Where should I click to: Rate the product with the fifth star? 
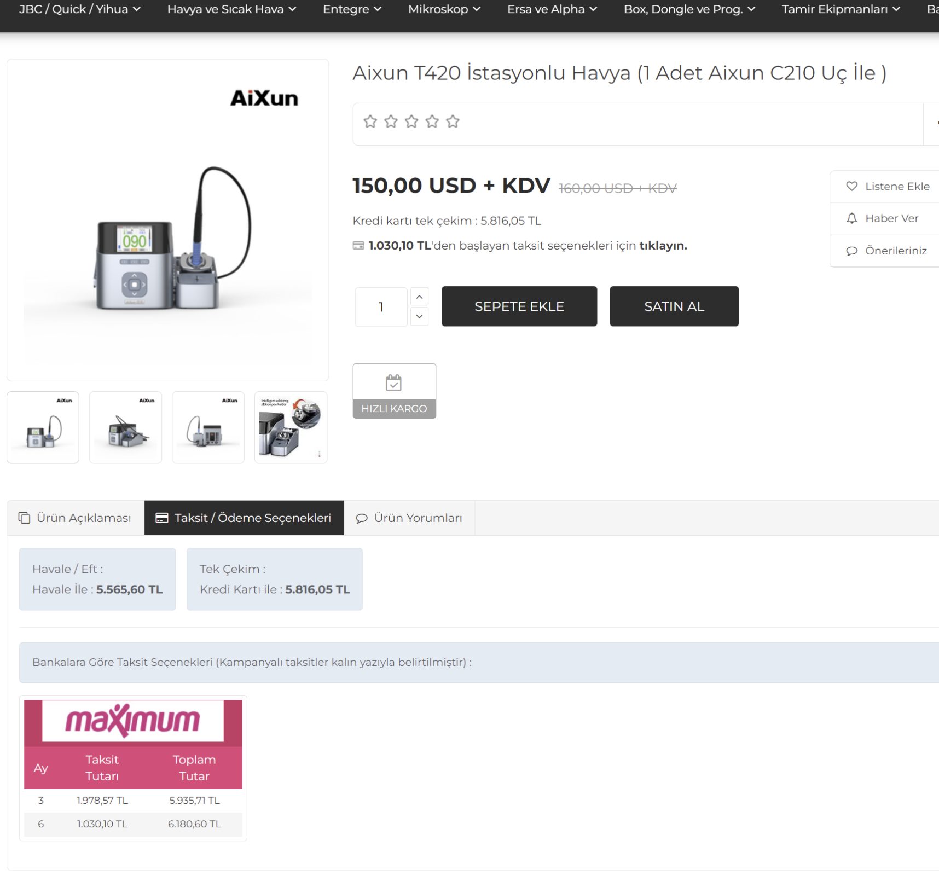point(453,121)
